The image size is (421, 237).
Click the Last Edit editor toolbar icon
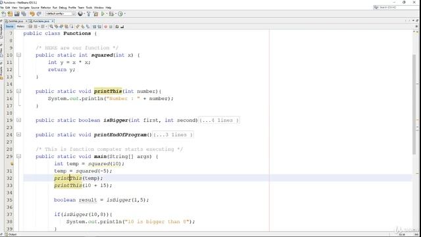click(x=30, y=26)
